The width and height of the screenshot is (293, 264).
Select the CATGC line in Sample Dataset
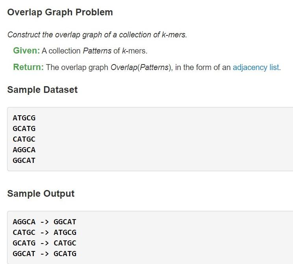coord(24,139)
